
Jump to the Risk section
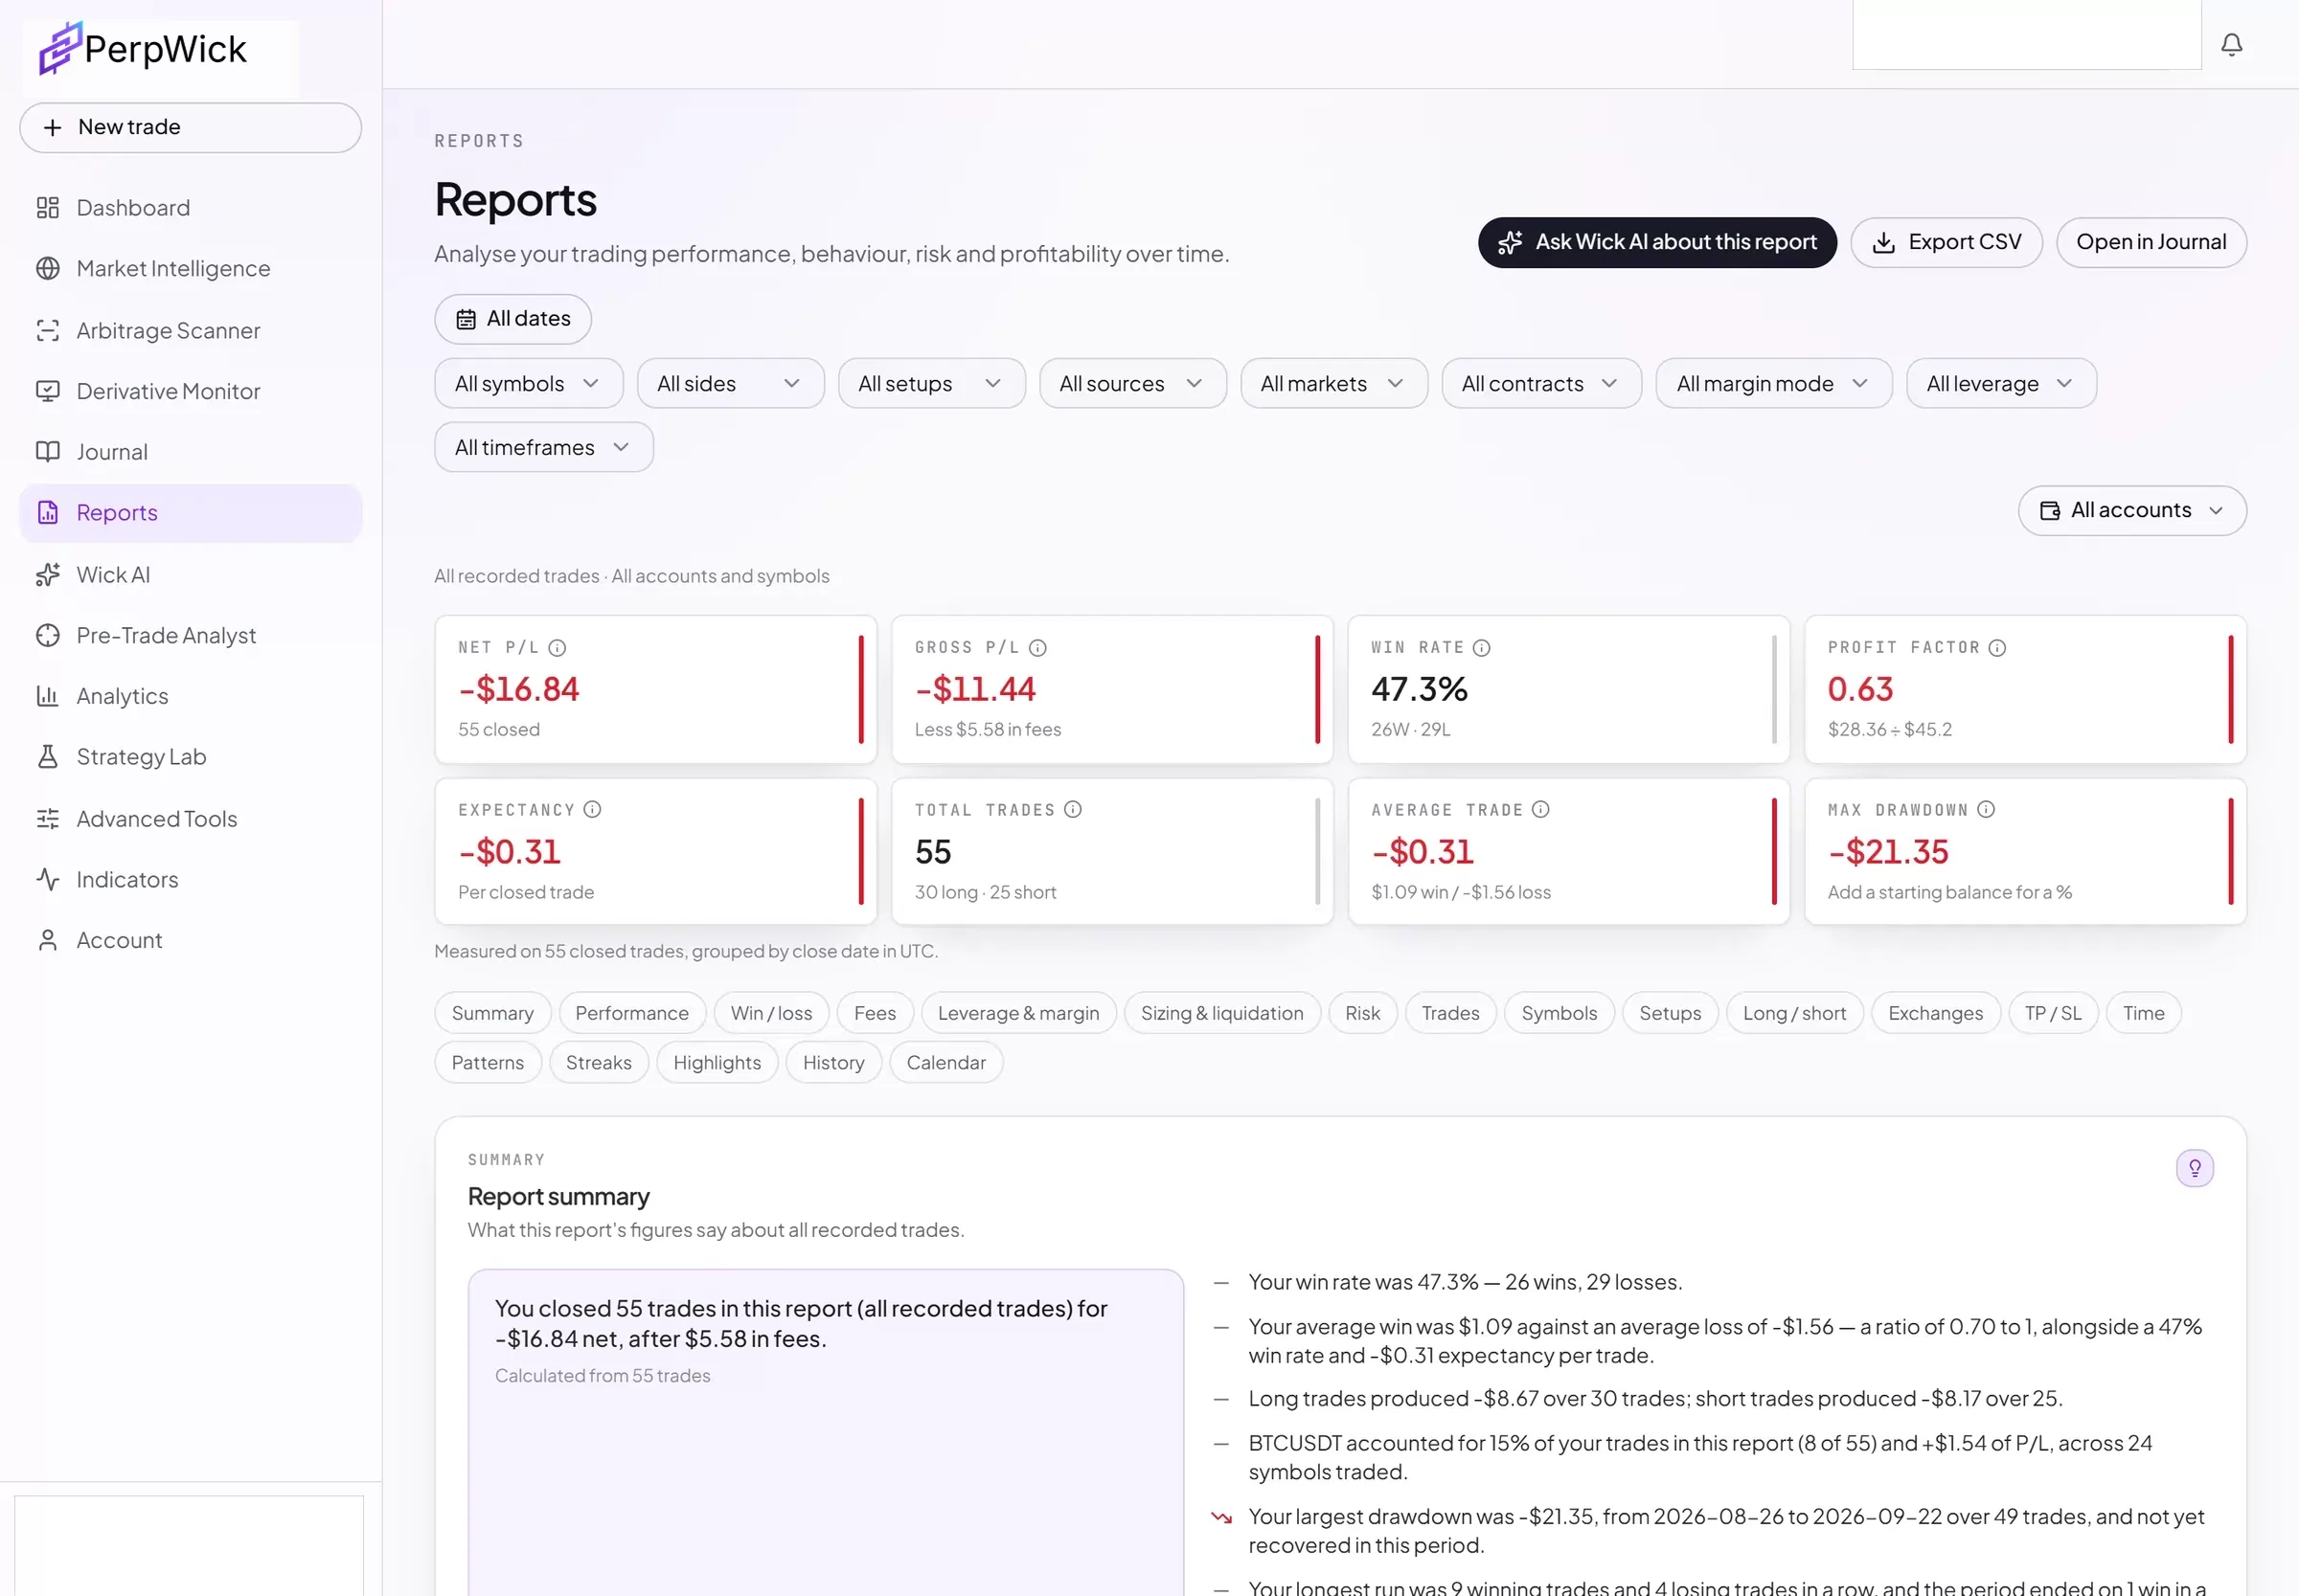[x=1362, y=1014]
